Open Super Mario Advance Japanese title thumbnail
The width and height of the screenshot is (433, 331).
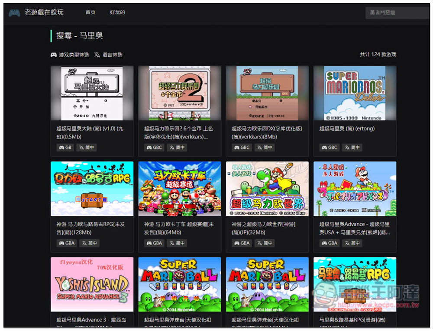[355, 189]
